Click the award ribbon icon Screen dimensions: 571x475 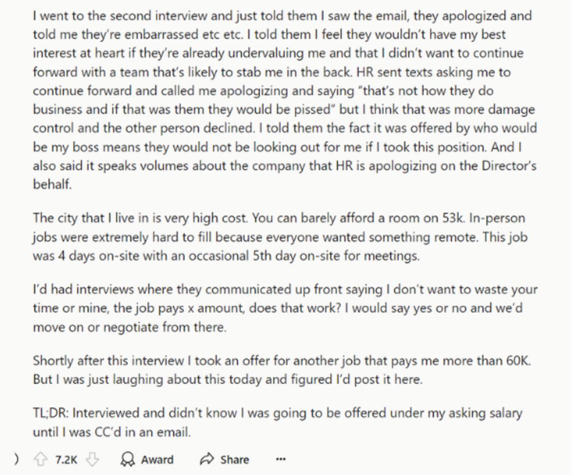[x=128, y=459]
